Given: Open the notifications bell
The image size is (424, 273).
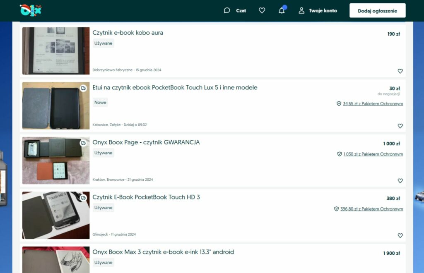Looking at the screenshot, I should pos(282,10).
